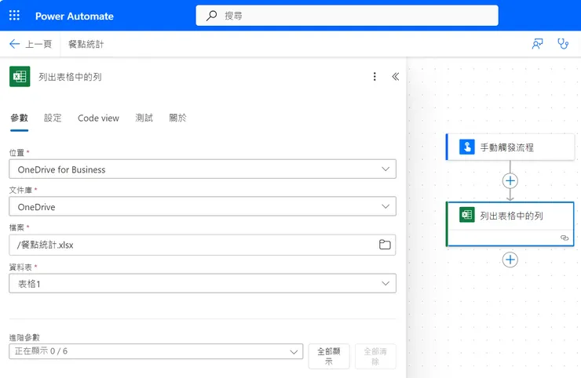This screenshot has height=378, width=581.
Task: Expand the 位置 dropdown
Action: tap(386, 169)
